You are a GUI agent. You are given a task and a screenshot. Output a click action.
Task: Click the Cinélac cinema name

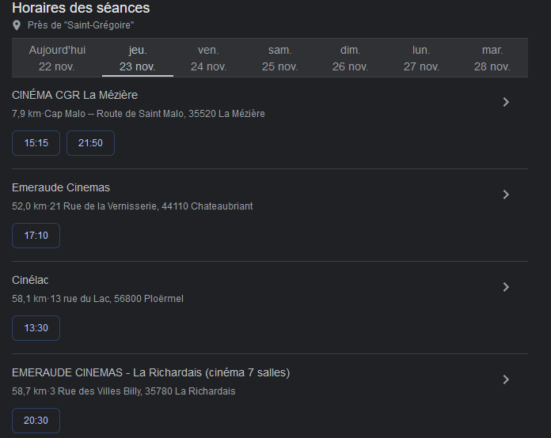[30, 280]
